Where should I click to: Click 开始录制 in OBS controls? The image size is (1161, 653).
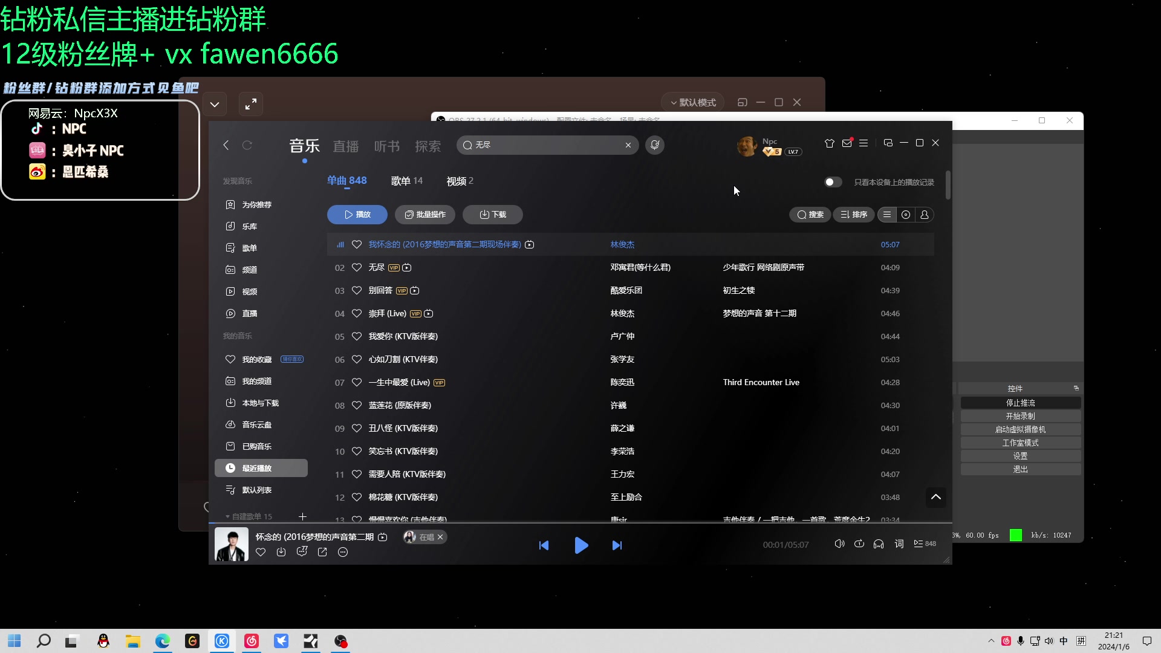click(1021, 416)
